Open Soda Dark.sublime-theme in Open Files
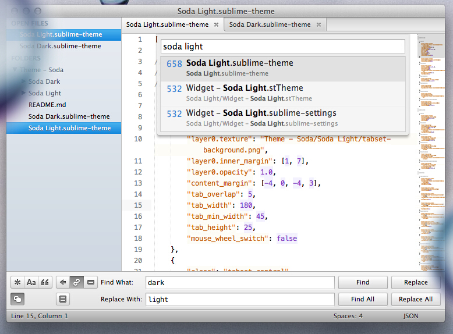453x334 pixels. coord(64,46)
